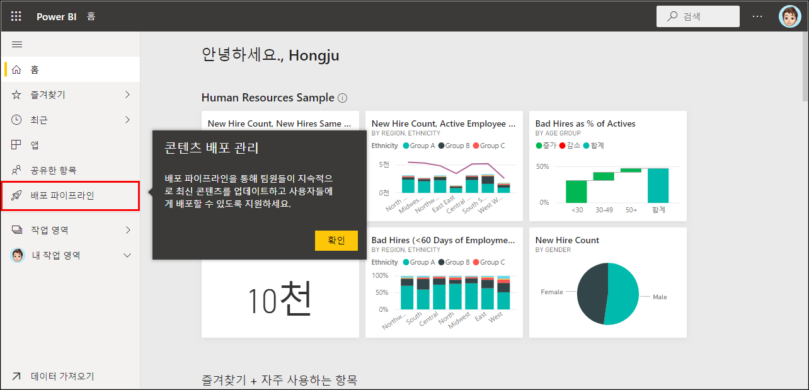Click the Shared items people icon

click(x=17, y=170)
